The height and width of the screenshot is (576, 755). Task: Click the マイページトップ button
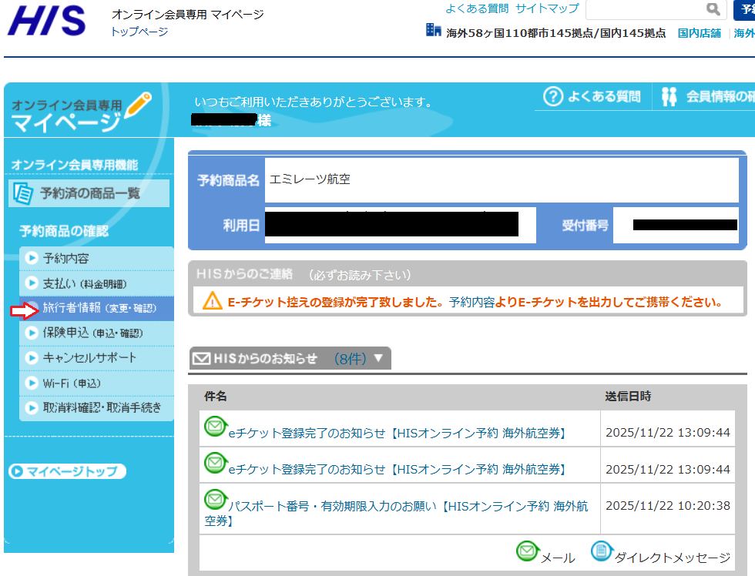tap(67, 471)
